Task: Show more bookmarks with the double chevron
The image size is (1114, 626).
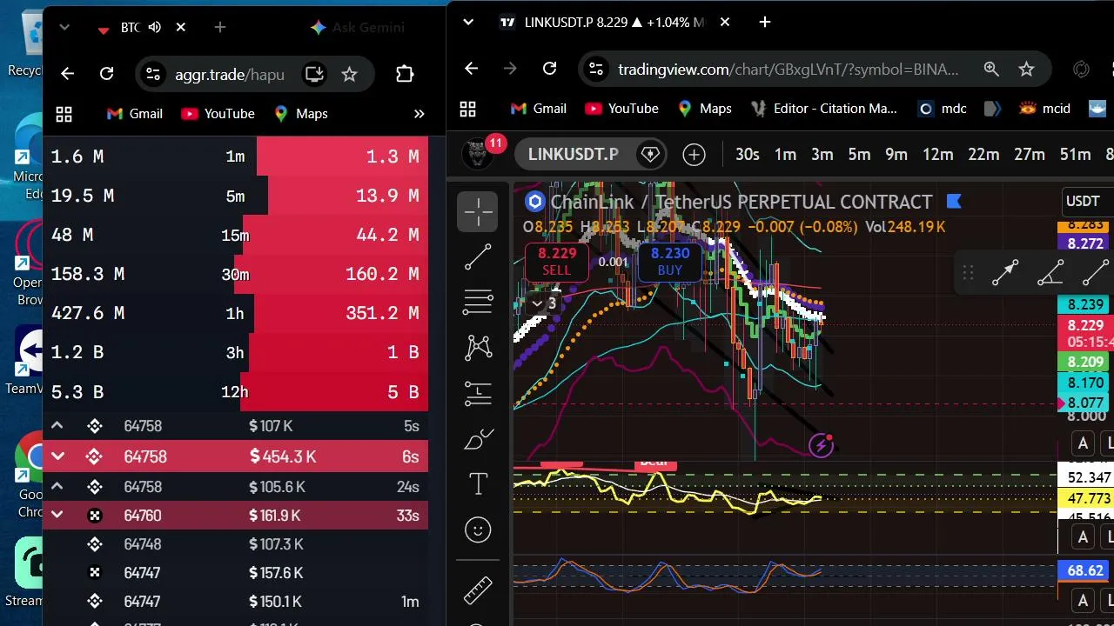Action: pos(419,114)
